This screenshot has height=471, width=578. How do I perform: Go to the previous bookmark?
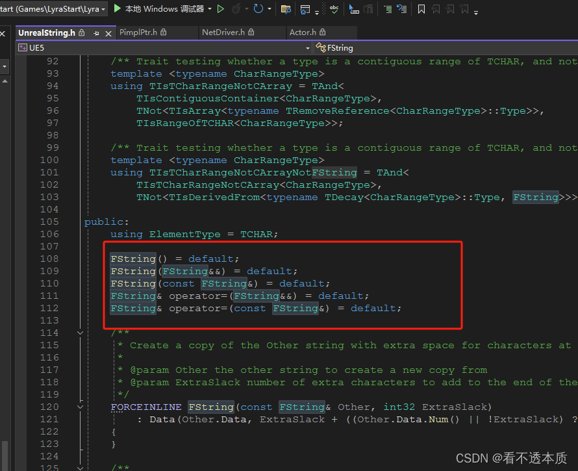(x=436, y=9)
